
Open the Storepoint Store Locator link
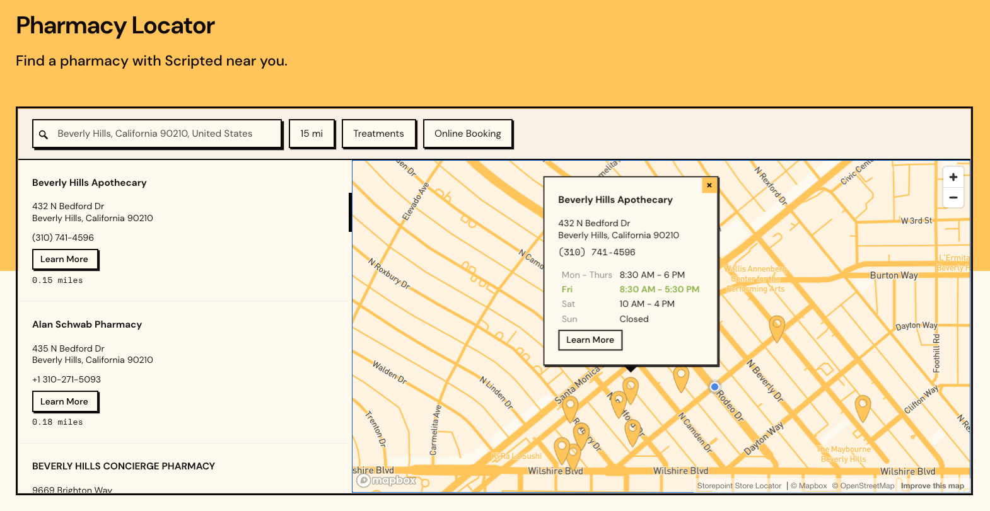point(739,486)
